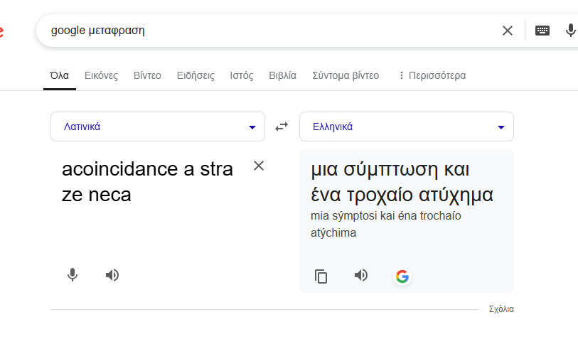Viewport: 578px width, 344px height.
Task: Listen to the Greek translation audio
Action: 361,276
